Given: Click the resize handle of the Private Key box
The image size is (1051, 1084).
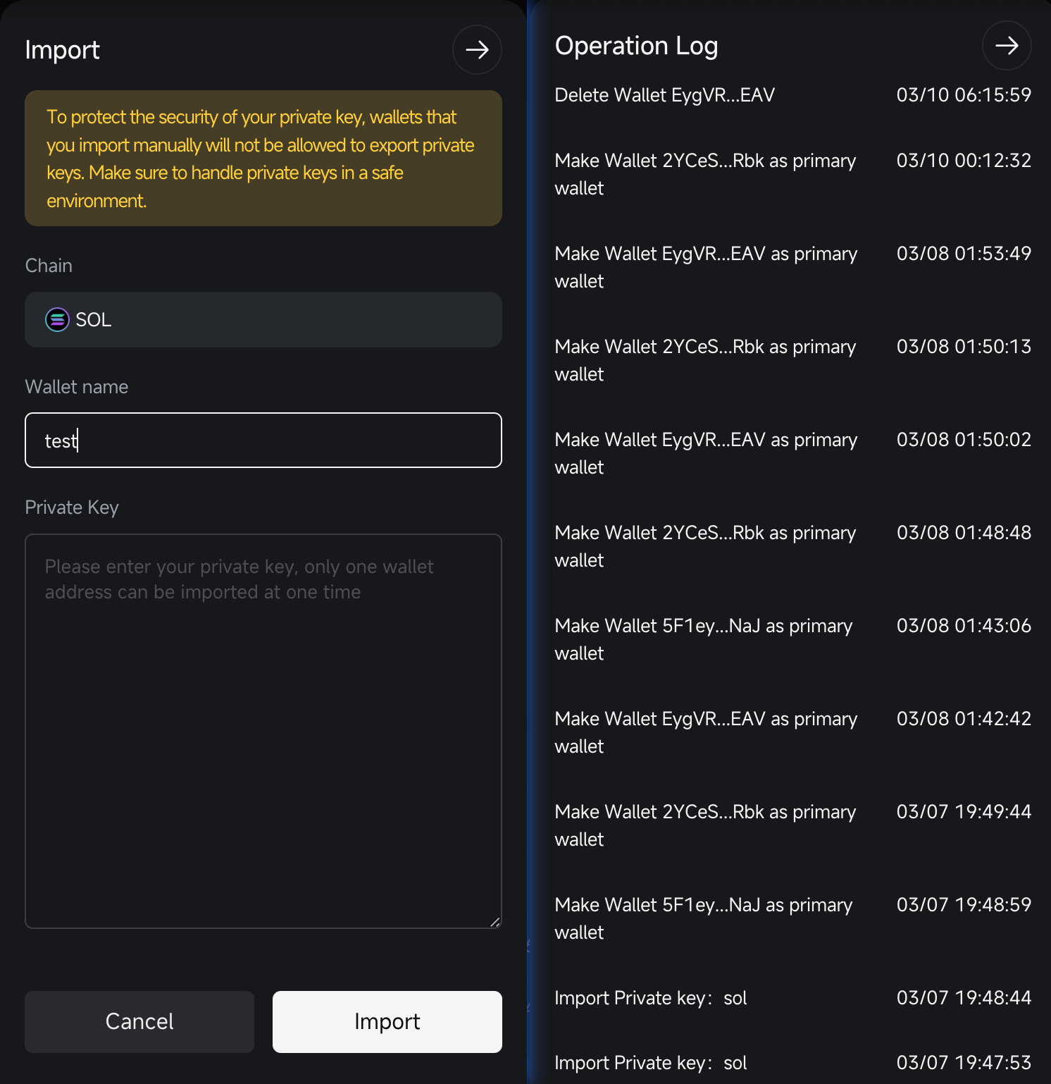Looking at the screenshot, I should coord(495,922).
